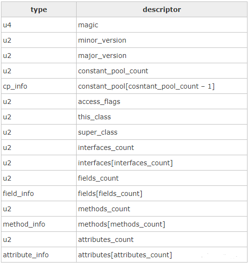Click the 'access_flags' cell
This screenshot has height=263, width=248.
162,102
